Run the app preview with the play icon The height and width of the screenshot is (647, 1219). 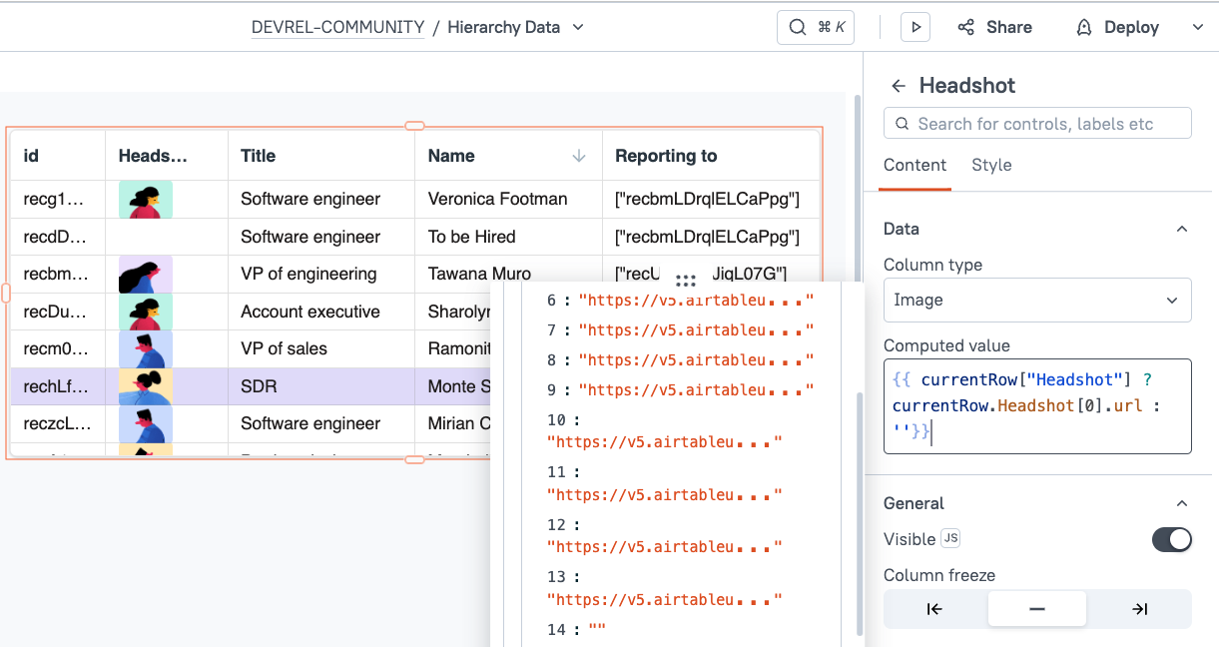(x=914, y=27)
